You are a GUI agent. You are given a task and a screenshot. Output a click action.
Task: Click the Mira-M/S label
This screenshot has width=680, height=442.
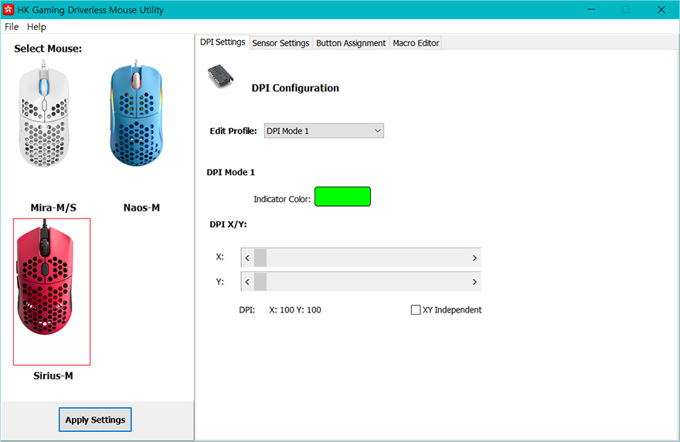tap(53, 208)
